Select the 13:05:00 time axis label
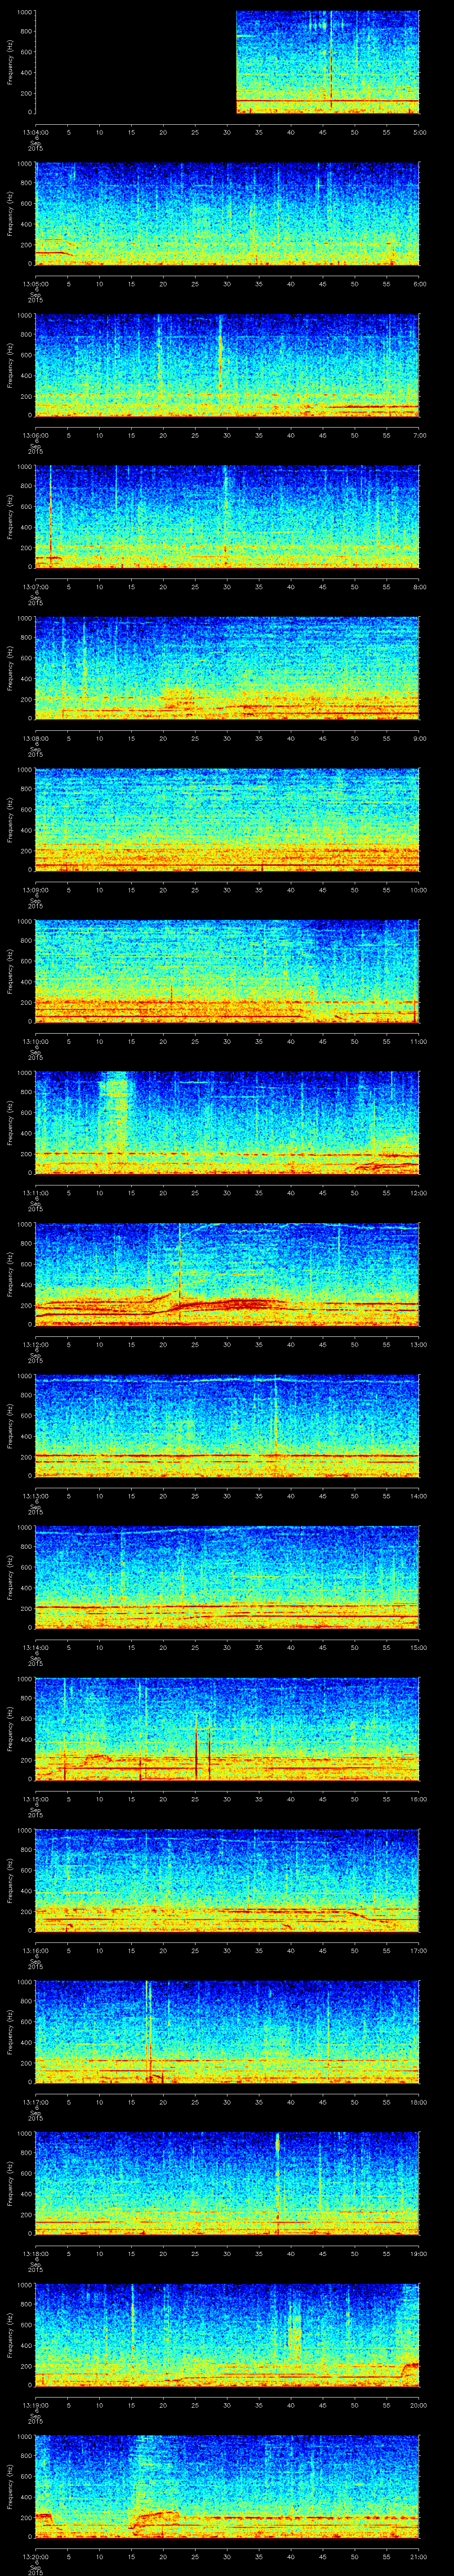 [x=35, y=284]
